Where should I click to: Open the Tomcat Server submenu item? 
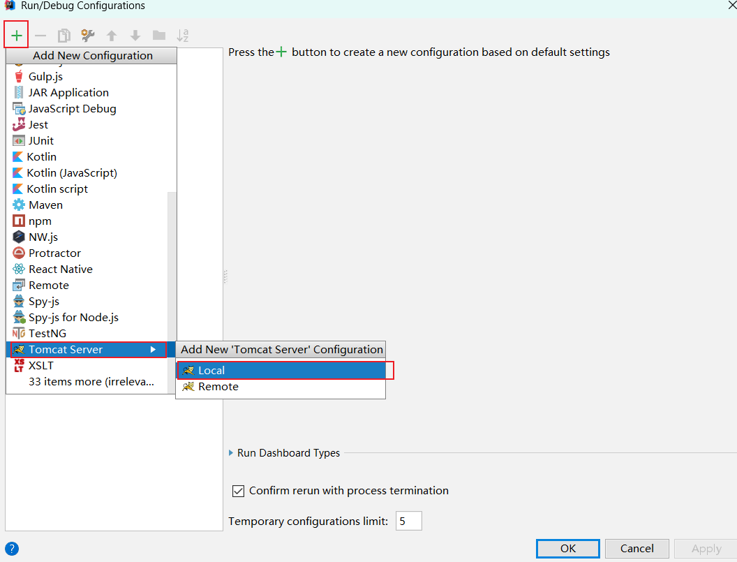(87, 350)
